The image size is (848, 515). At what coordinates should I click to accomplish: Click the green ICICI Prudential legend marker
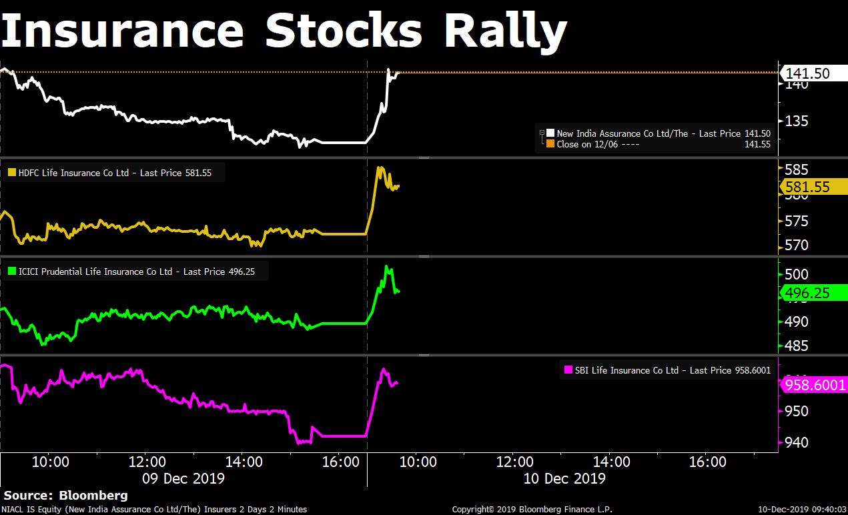point(12,272)
